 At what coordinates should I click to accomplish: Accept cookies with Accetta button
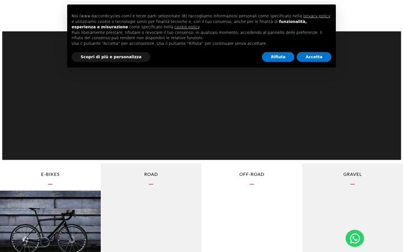314,57
